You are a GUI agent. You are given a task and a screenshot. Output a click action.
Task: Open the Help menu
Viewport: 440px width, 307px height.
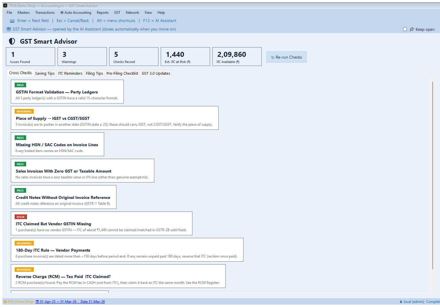click(161, 13)
